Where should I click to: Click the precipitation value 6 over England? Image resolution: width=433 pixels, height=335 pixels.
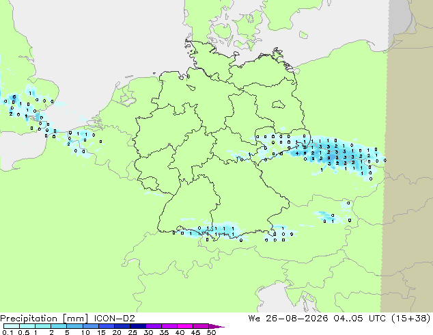pos(14,97)
